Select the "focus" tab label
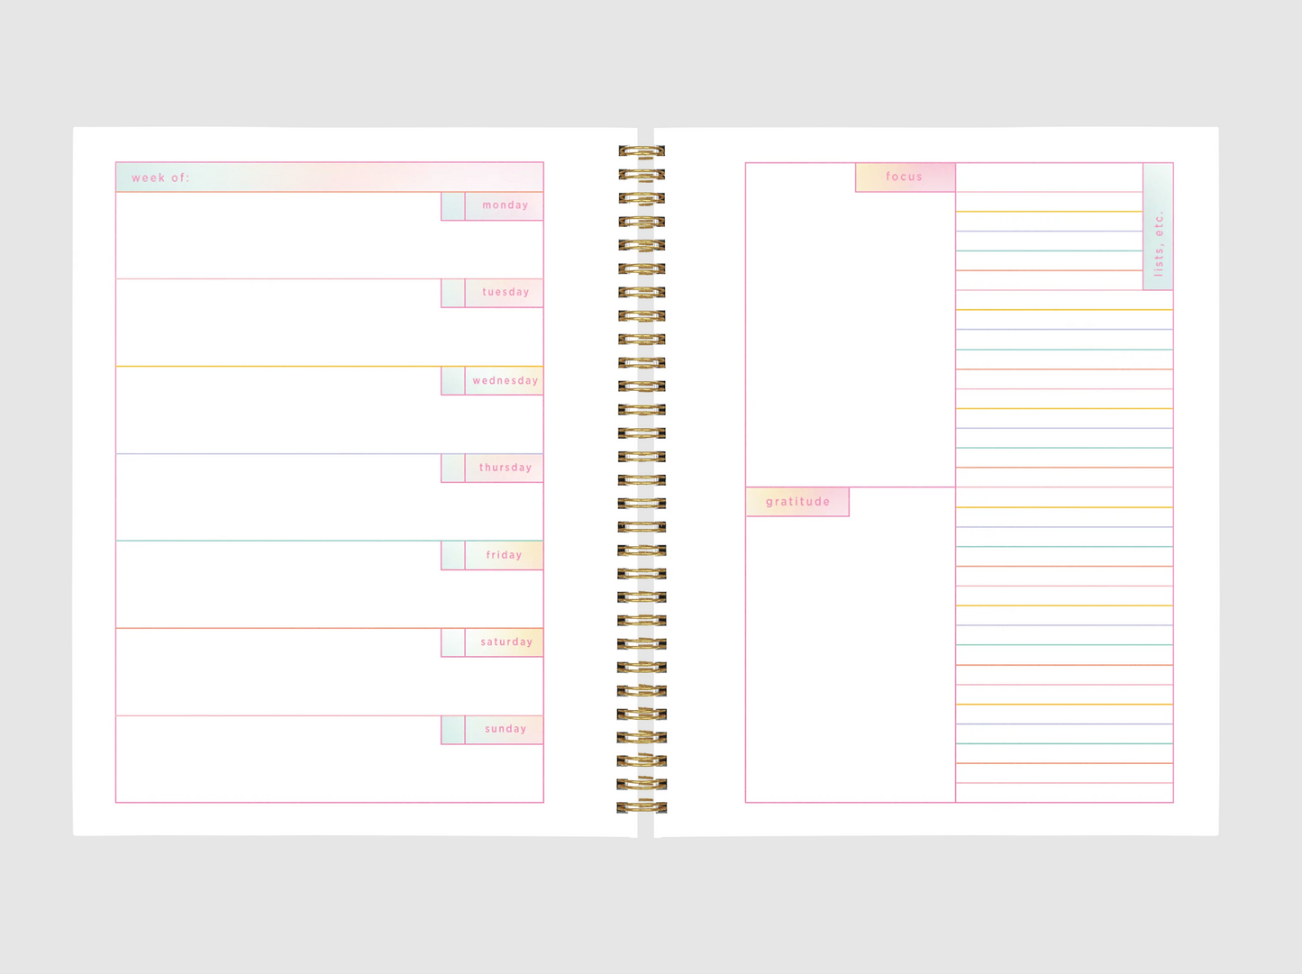The width and height of the screenshot is (1302, 974). 905,178
